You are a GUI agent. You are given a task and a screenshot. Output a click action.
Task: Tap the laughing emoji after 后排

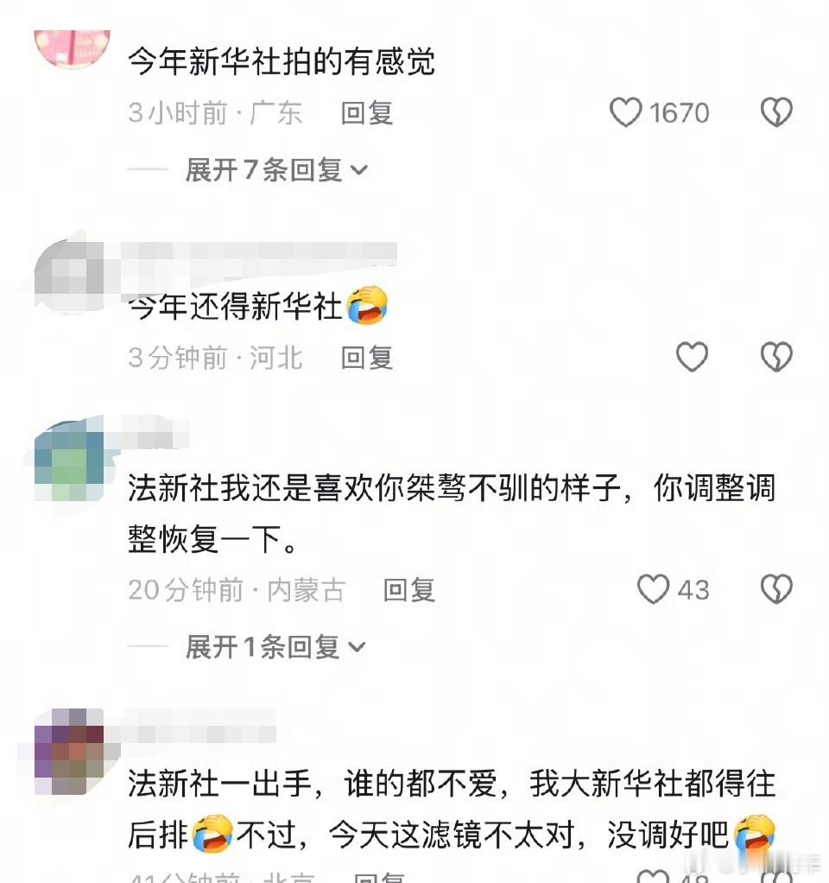click(212, 834)
